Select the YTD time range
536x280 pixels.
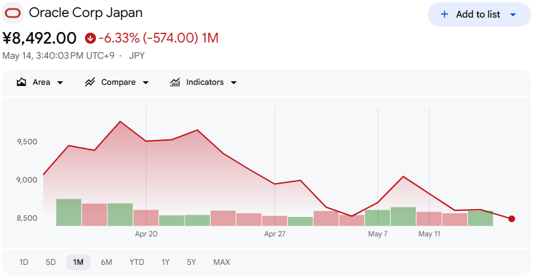pyautogui.click(x=137, y=262)
